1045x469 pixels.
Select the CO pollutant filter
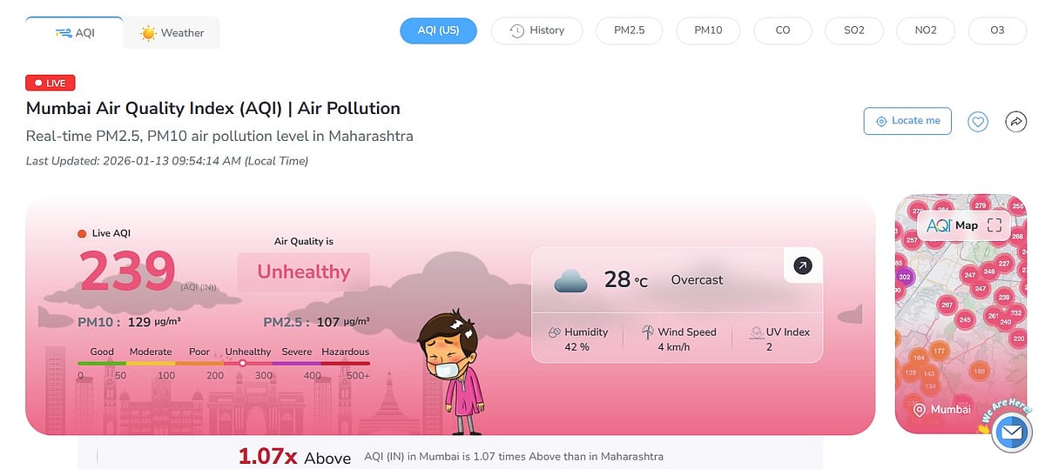click(x=782, y=30)
